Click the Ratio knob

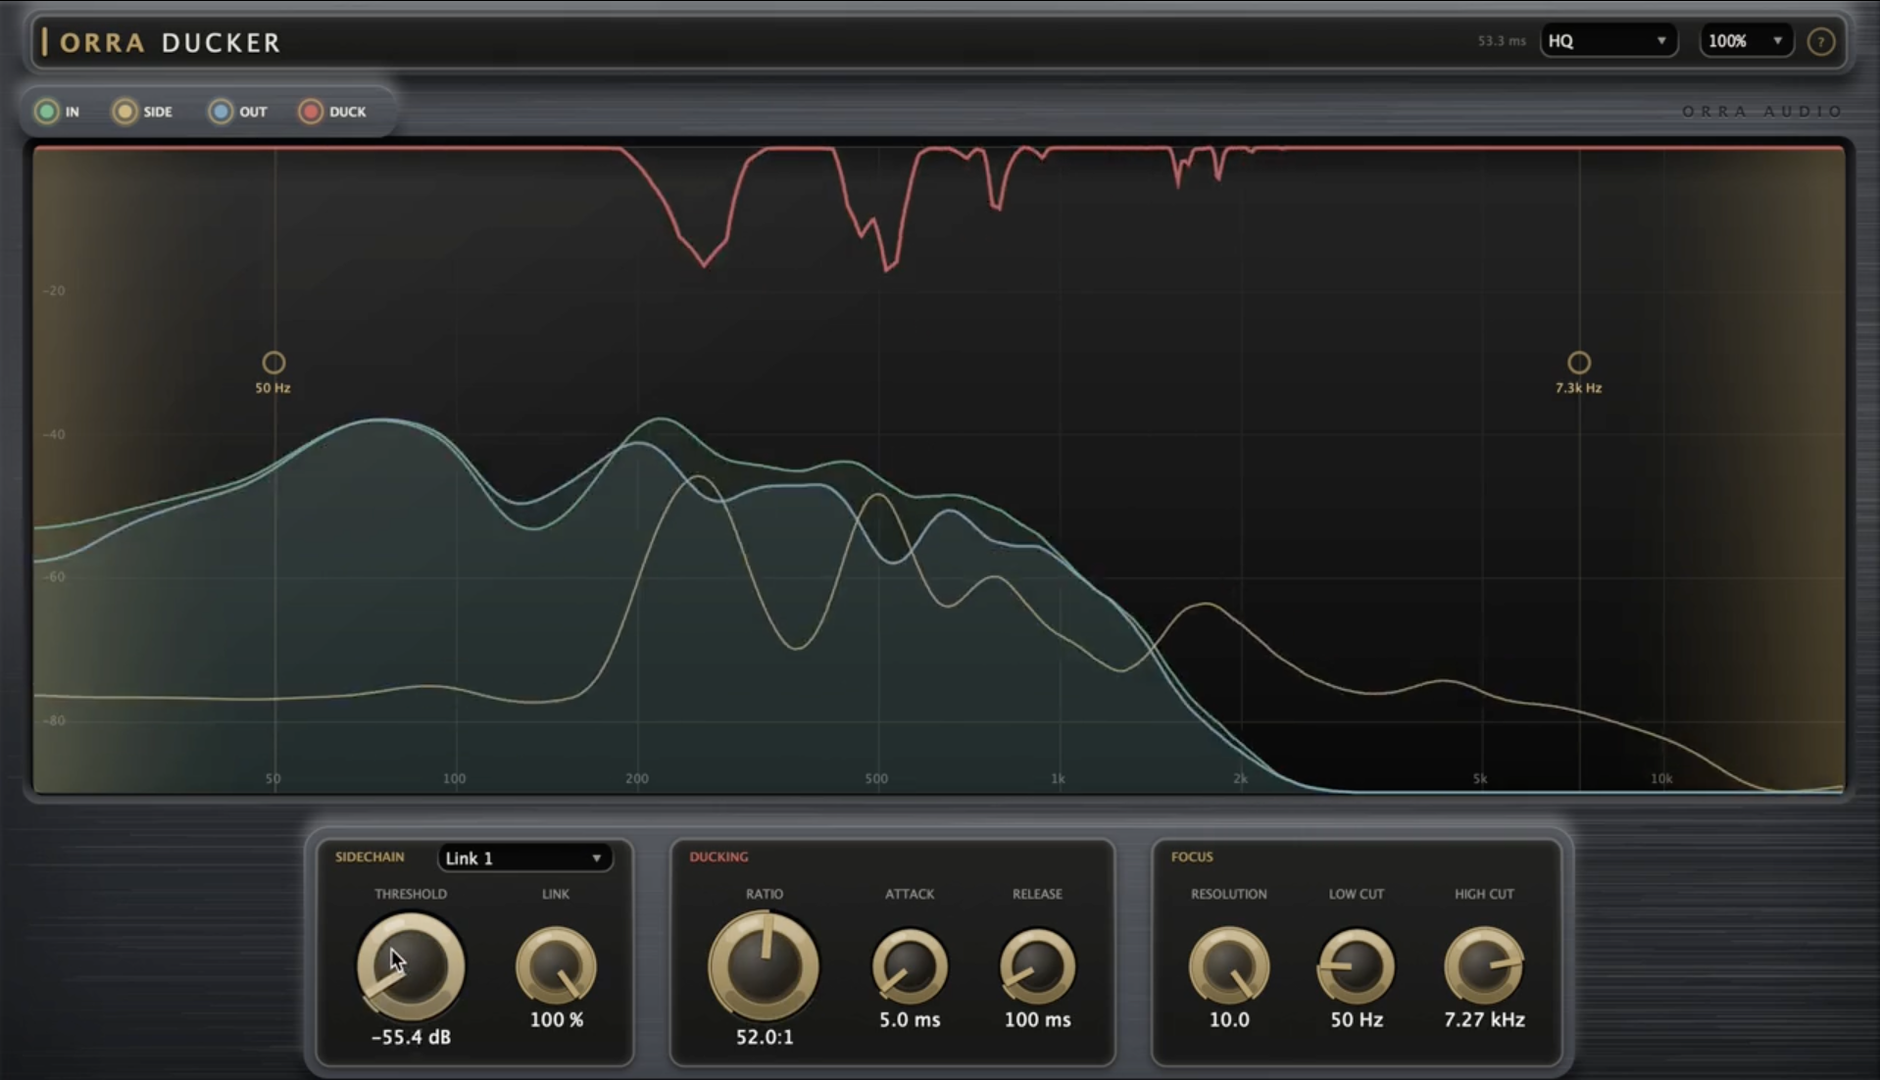764,966
